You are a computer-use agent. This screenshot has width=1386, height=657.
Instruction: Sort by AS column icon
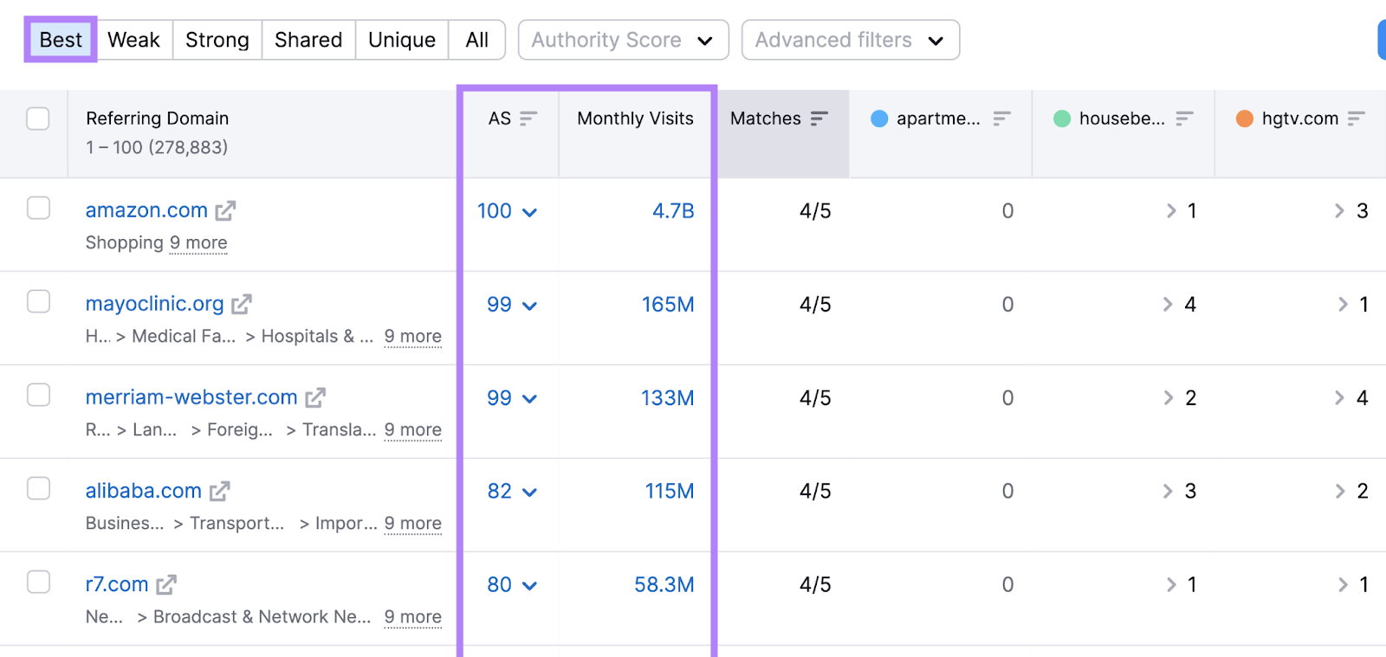(528, 119)
